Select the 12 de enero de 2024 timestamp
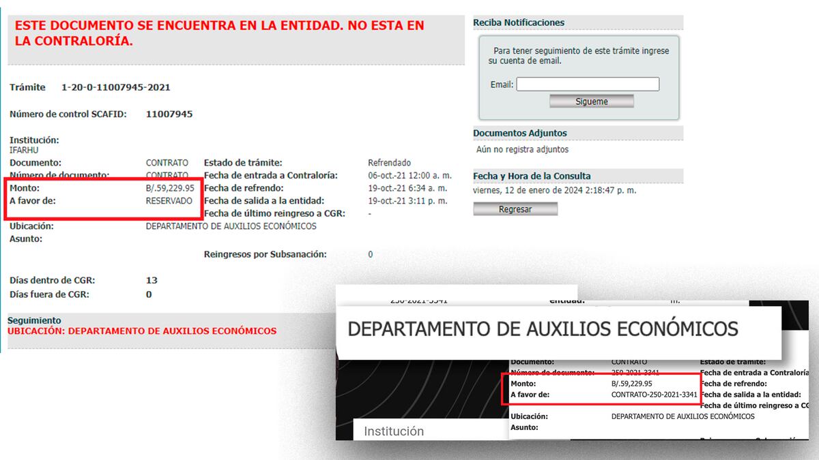The width and height of the screenshot is (819, 460). [x=554, y=190]
